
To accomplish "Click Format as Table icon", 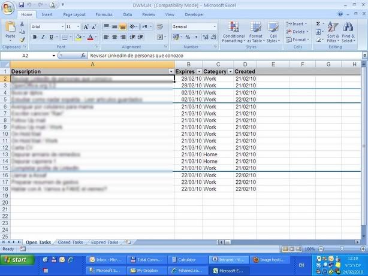I will 256,32.
